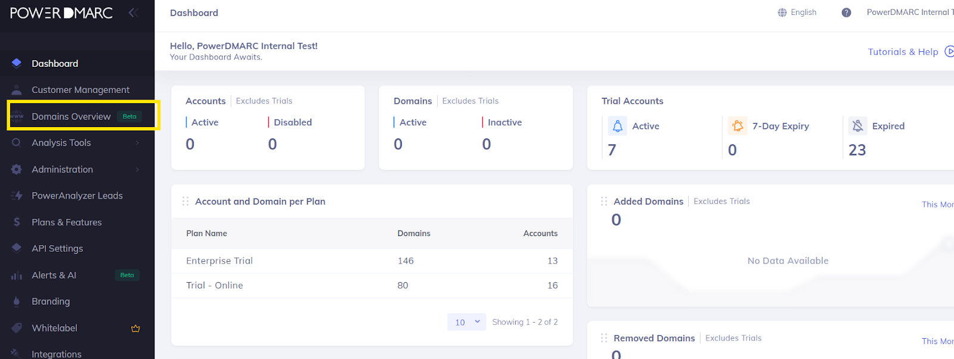The height and width of the screenshot is (359, 954).
Task: Grab the Added Domains drag handle
Action: [604, 202]
